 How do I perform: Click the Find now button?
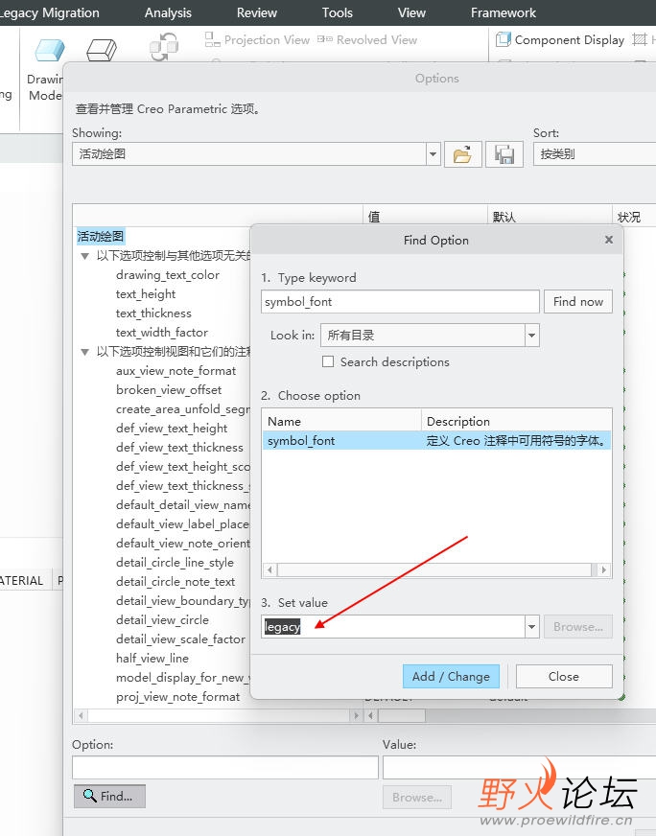tap(578, 302)
